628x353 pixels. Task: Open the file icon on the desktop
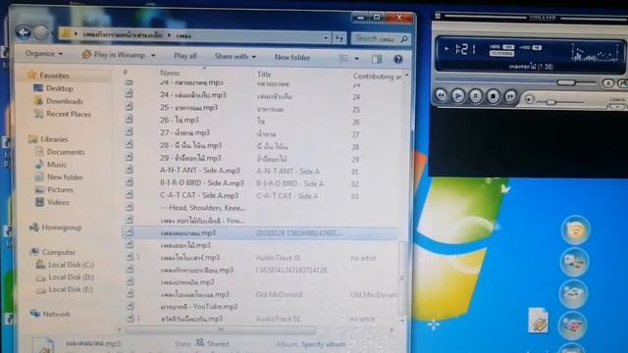538,321
